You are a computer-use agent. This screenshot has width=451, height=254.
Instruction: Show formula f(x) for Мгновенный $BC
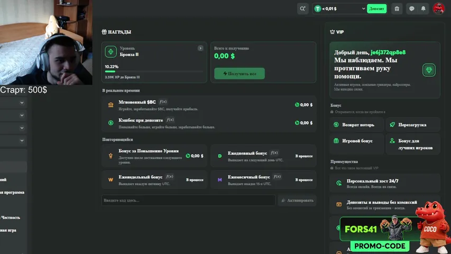163,102
